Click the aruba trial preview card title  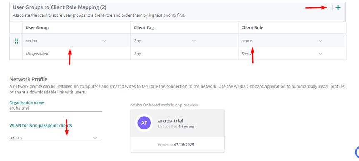click(x=171, y=121)
